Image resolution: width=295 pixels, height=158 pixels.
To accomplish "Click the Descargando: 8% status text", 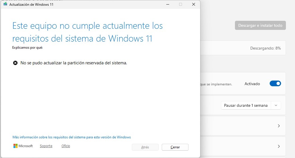I will coord(265,48).
